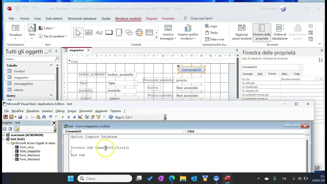The width and height of the screenshot is (327, 184).
Task: Click the VBA help question mark icon
Action: click(111, 117)
